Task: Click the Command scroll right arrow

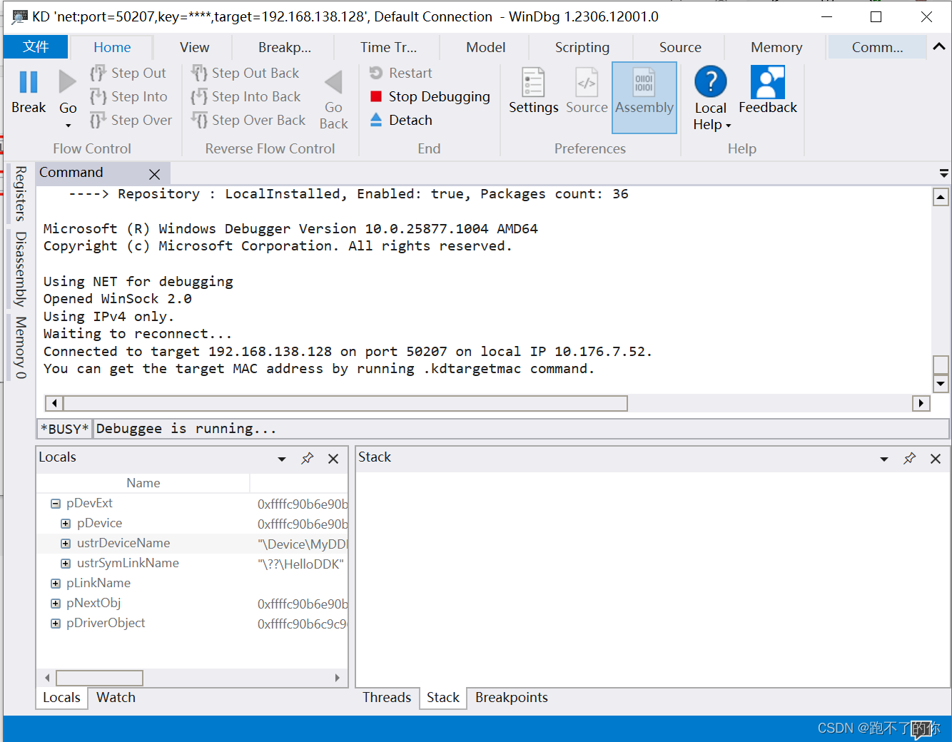Action: pyautogui.click(x=921, y=403)
